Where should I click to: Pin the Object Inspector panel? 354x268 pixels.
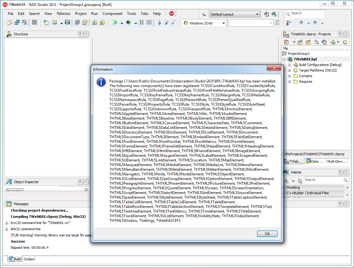pyautogui.click(x=80, y=182)
